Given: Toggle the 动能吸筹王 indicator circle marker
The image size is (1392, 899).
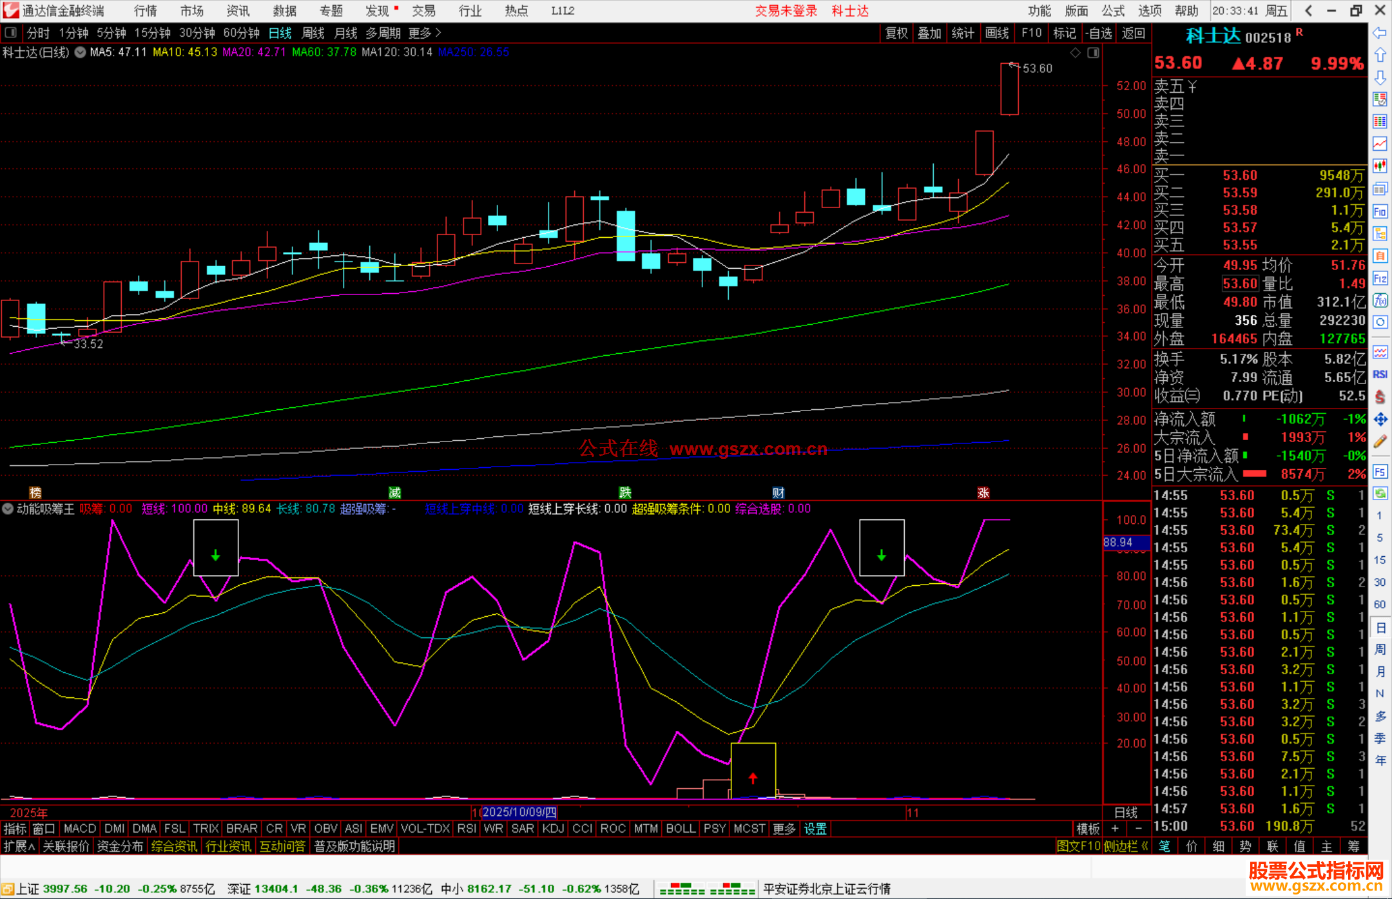Looking at the screenshot, I should pos(8,508).
